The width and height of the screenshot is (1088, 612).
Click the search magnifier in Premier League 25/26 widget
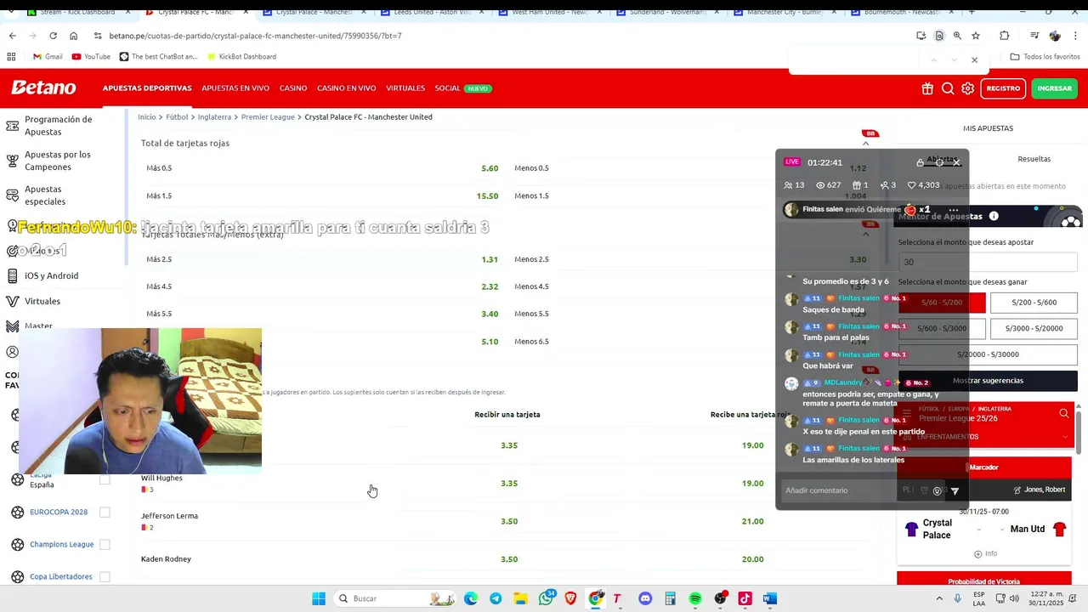tap(1063, 414)
